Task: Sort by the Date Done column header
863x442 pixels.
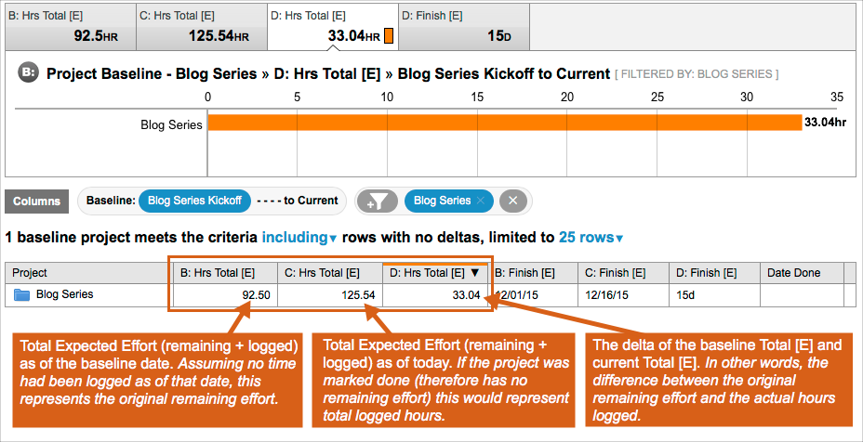Action: (x=793, y=273)
